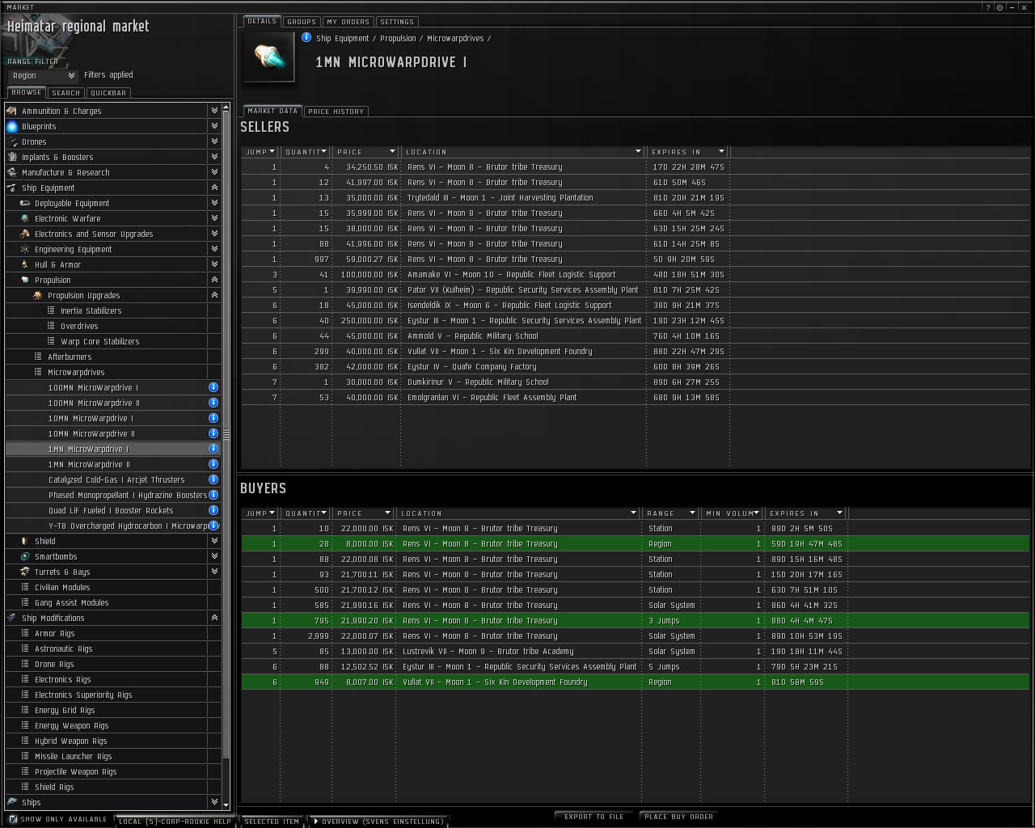1035x828 pixels.
Task: Open the Quickbar tab
Action: 108,93
